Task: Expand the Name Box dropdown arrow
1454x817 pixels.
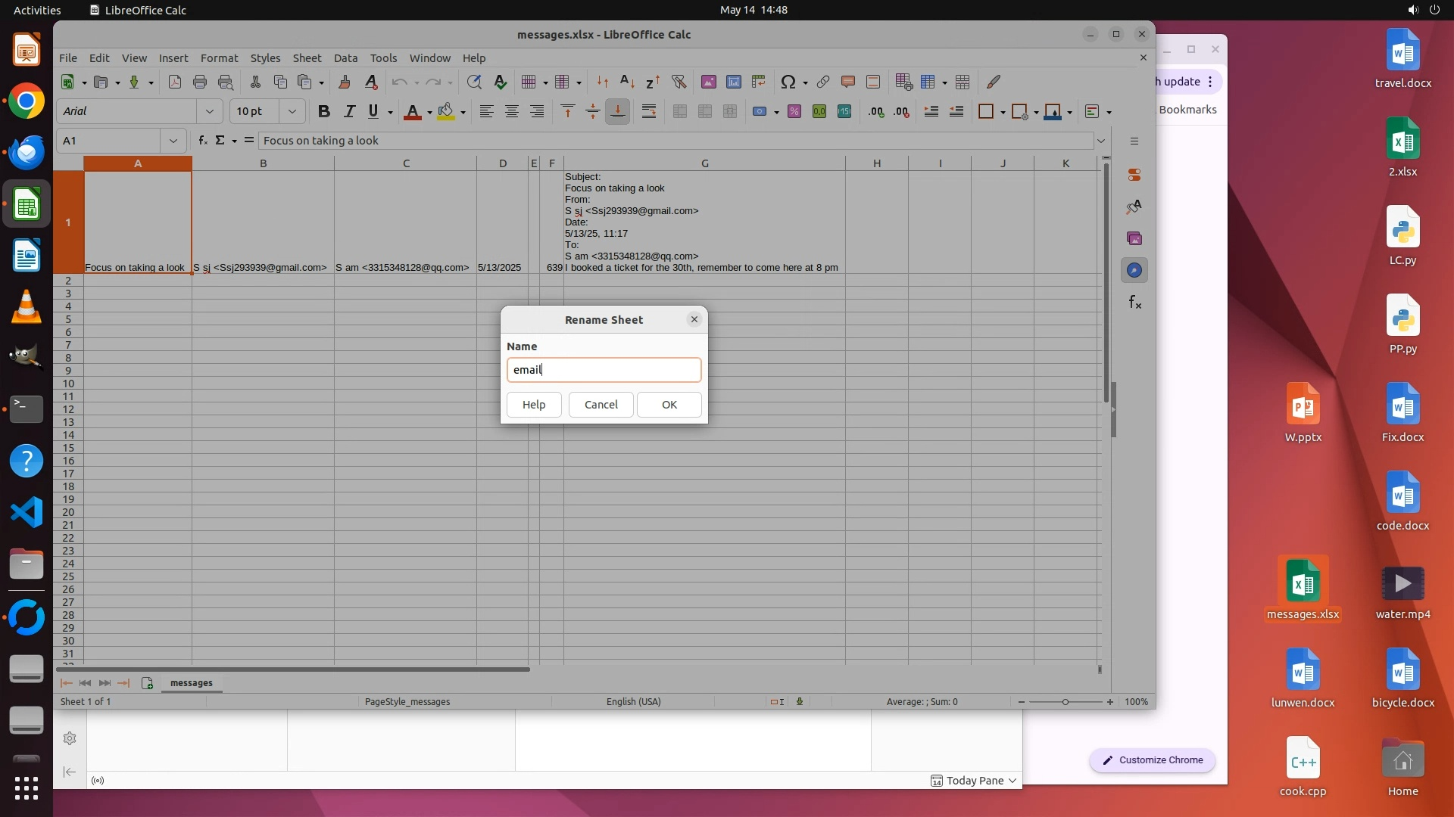Action: 173,141
